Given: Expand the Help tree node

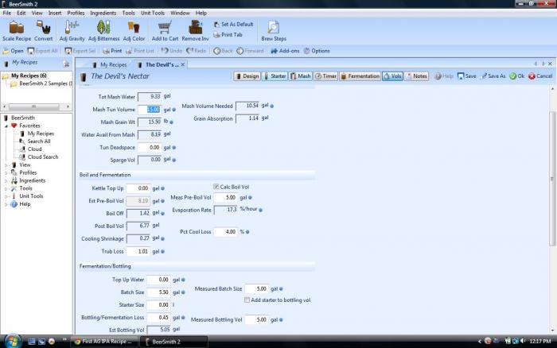Looking at the screenshot, I should 6,204.
